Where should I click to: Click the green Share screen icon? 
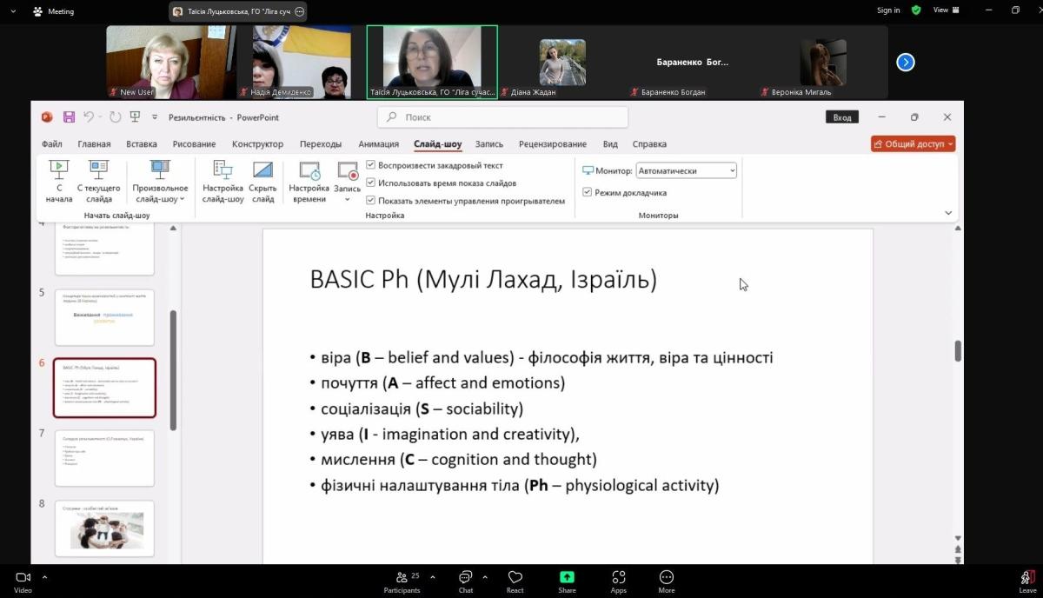[x=567, y=577]
